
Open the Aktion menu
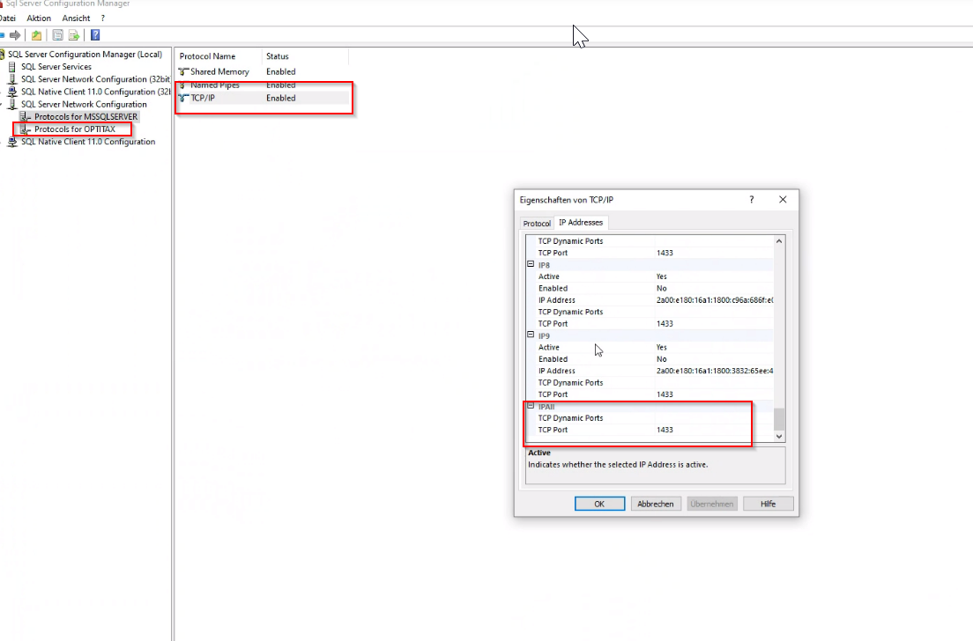click(x=39, y=18)
